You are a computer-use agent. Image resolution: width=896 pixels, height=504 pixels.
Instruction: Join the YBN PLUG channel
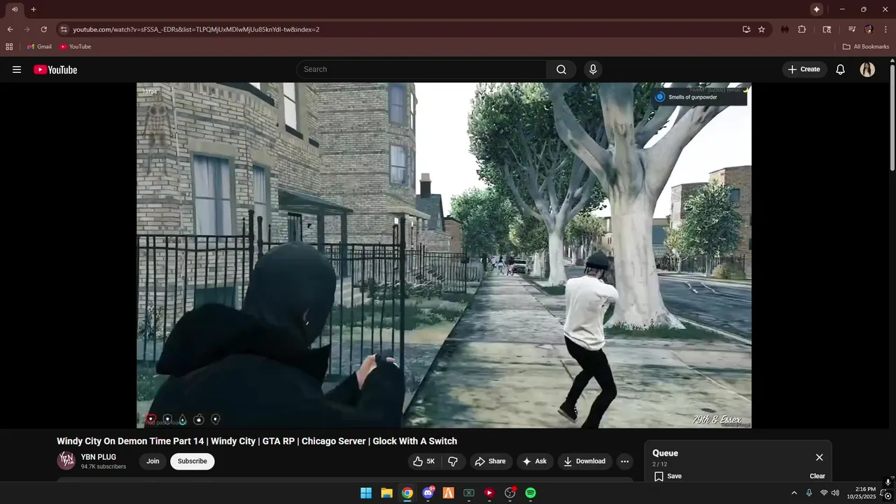point(153,461)
